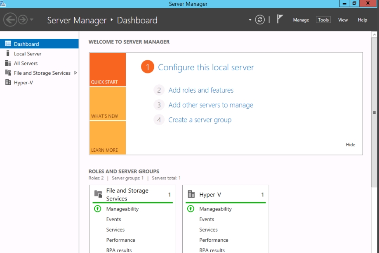Refresh the dashboard with the refresh icon
Screen dimensions: 379x253
[260, 19]
